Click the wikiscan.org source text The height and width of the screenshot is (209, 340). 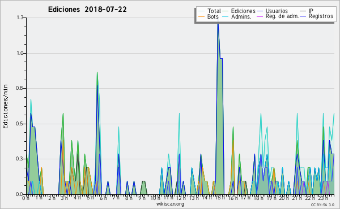point(170,204)
